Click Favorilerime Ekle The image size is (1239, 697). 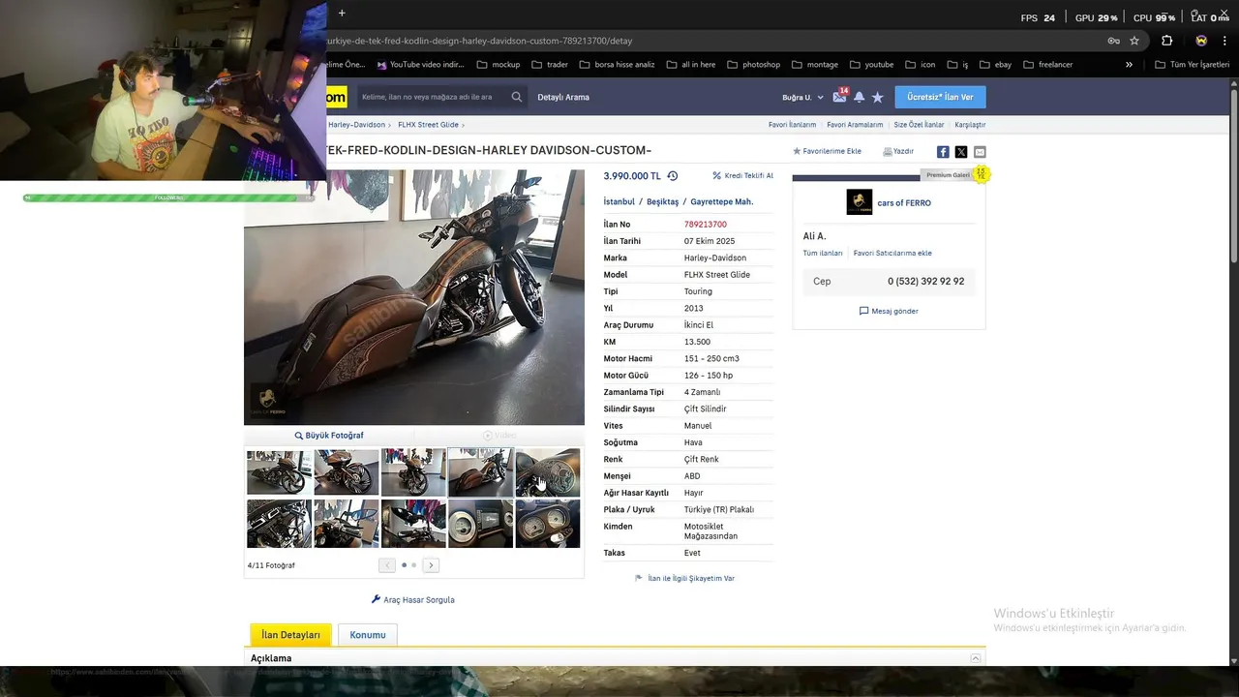827,151
